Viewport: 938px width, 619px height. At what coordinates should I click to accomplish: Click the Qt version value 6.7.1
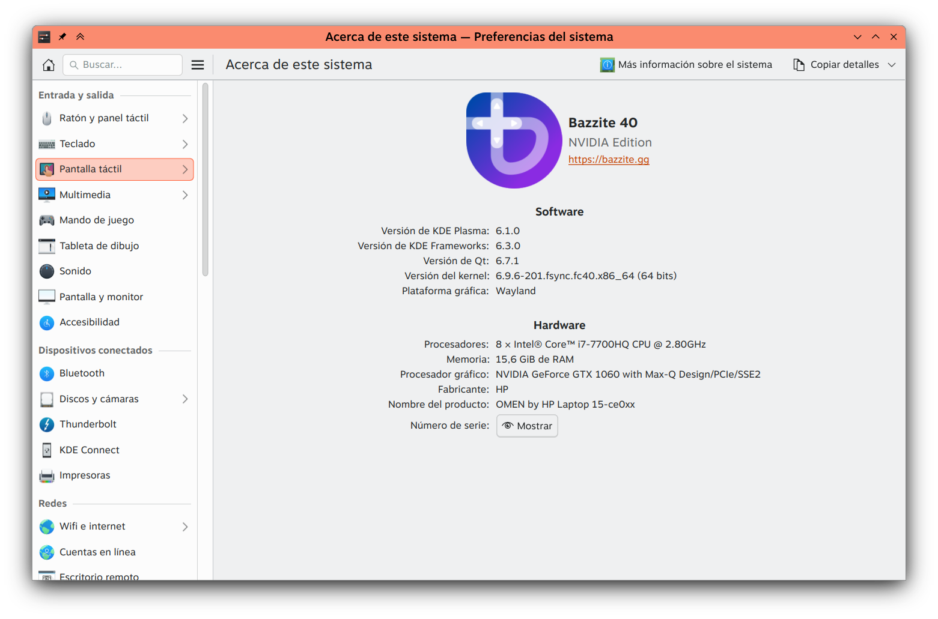507,261
